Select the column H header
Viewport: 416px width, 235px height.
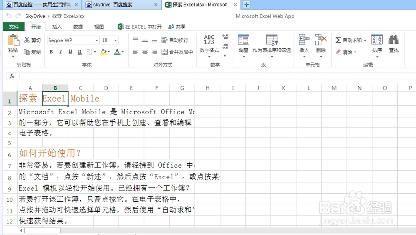(208, 88)
